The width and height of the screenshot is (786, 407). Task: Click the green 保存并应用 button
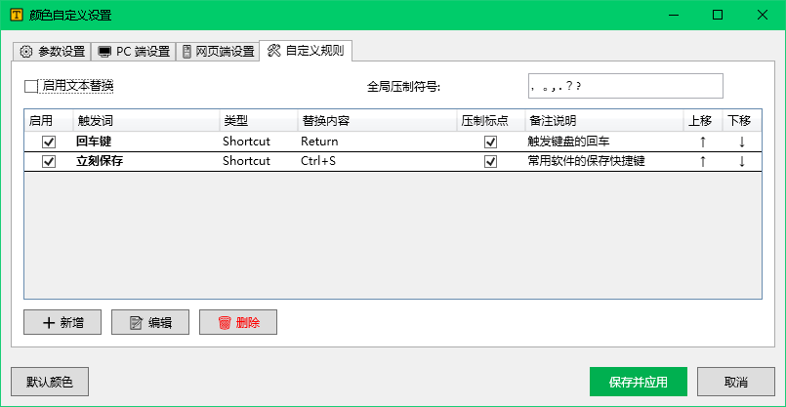(639, 382)
